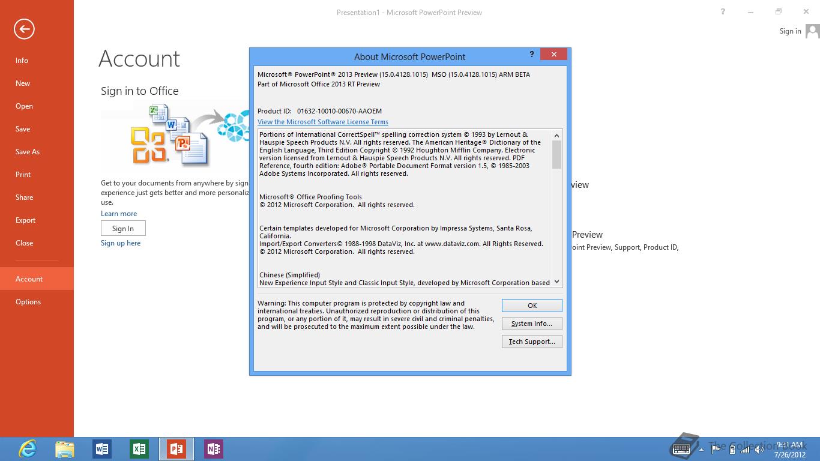This screenshot has width=820, height=461.
Task: Click the user avatar next to Sign in
Action: tap(812, 31)
